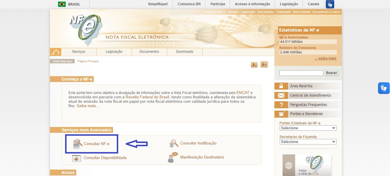Click the Serviços mais Acessados heading
390x176 pixels.
[x=86, y=130]
